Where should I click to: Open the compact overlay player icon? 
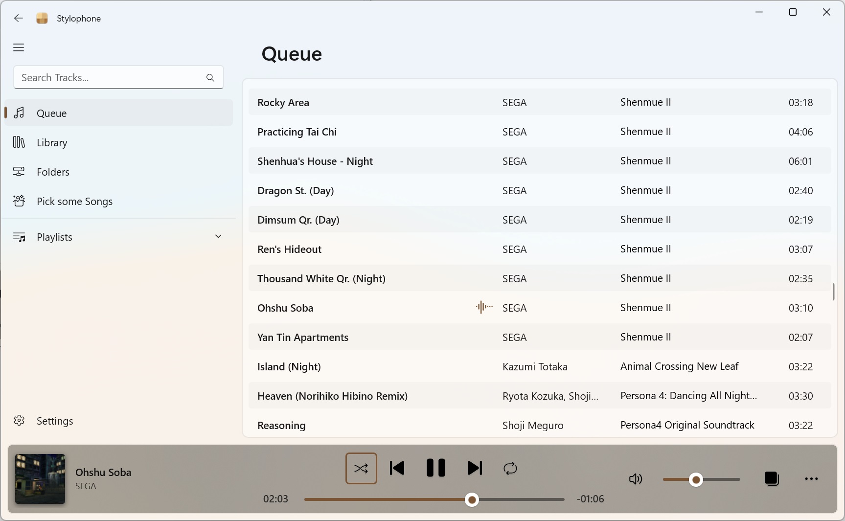pyautogui.click(x=772, y=479)
